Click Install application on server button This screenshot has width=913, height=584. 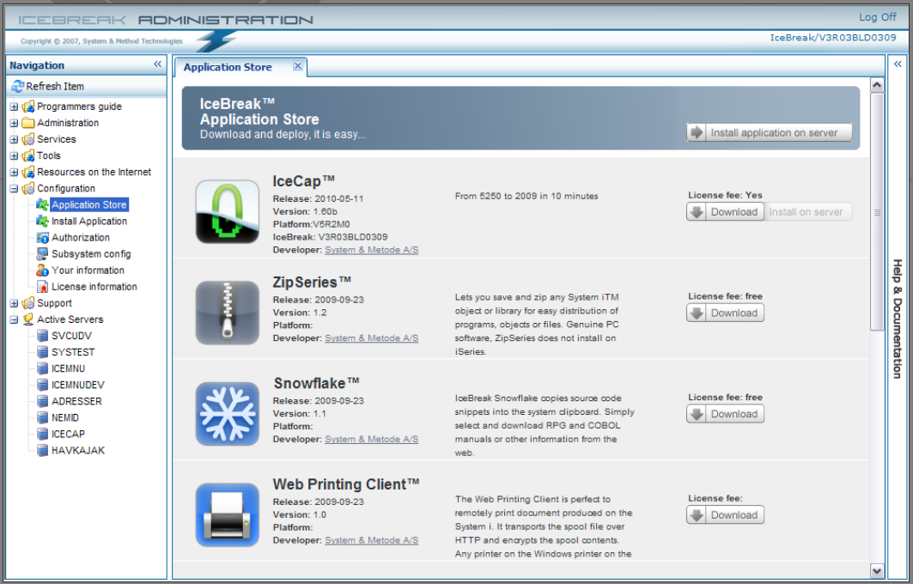(x=770, y=133)
